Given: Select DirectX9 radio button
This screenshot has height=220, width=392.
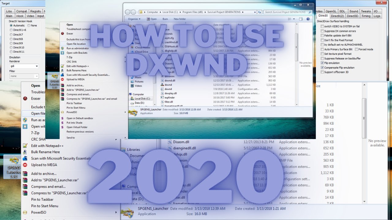Looking at the screenshot, I should (11, 43).
